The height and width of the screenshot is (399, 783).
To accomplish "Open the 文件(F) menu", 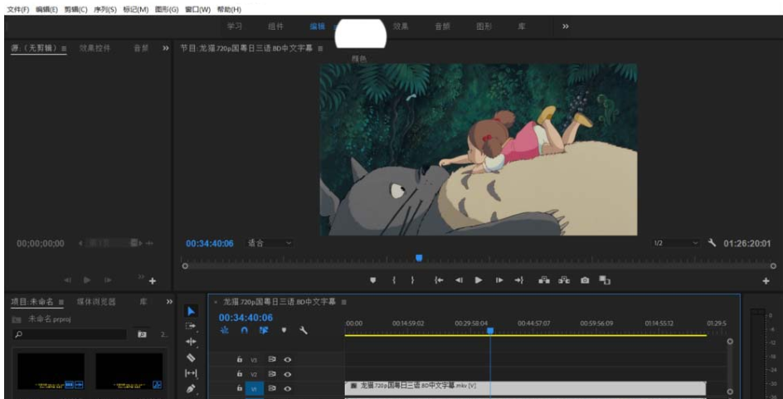I will point(18,9).
